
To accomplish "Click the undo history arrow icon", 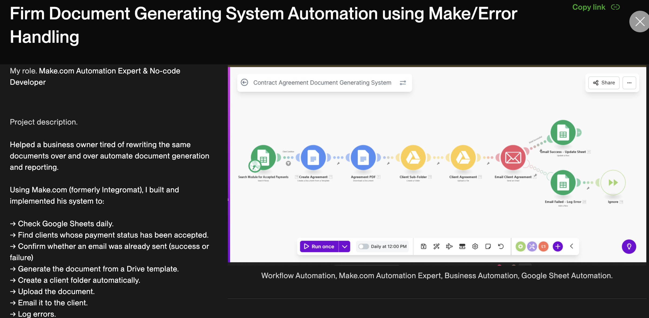I will (x=501, y=246).
